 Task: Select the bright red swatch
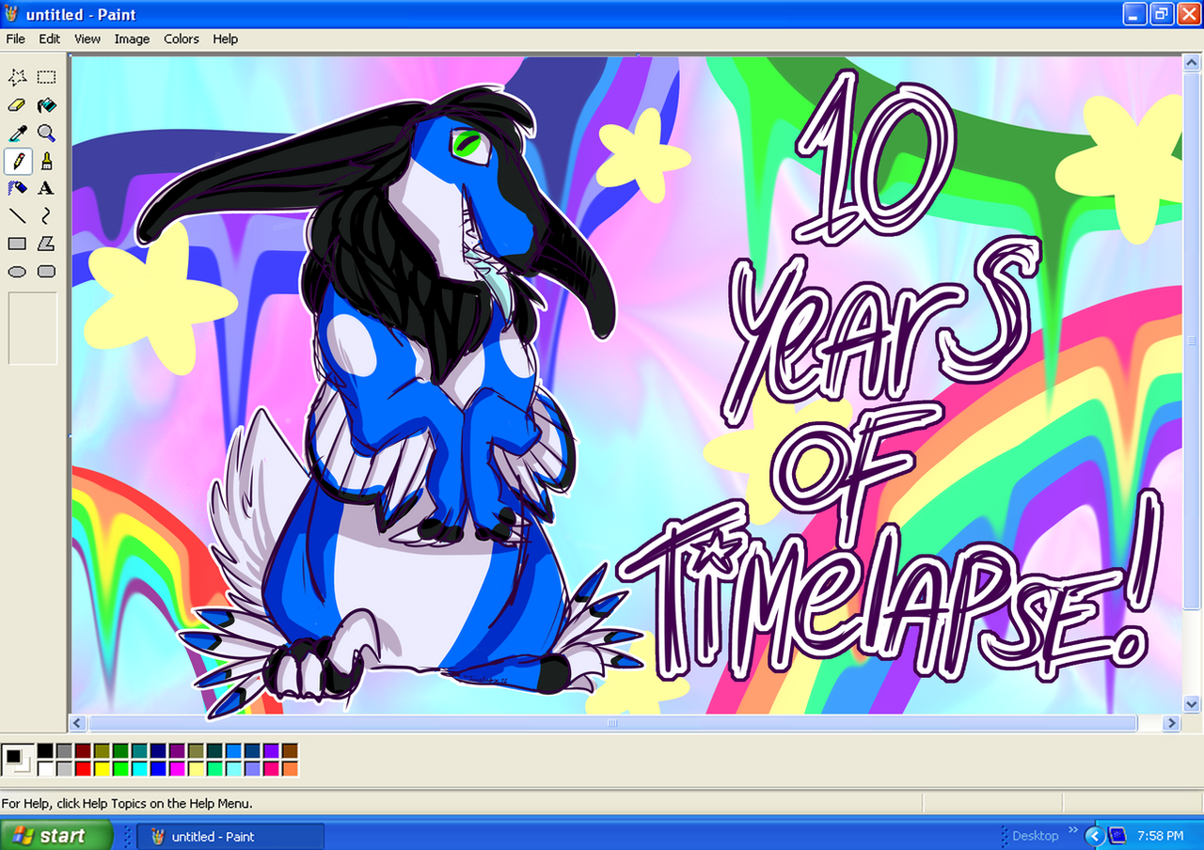coord(83,769)
